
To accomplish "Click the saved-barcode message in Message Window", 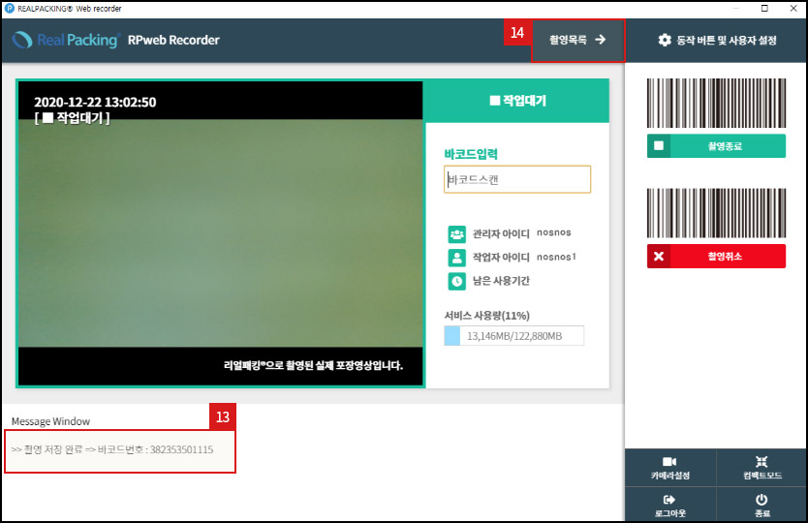I will pos(112,449).
